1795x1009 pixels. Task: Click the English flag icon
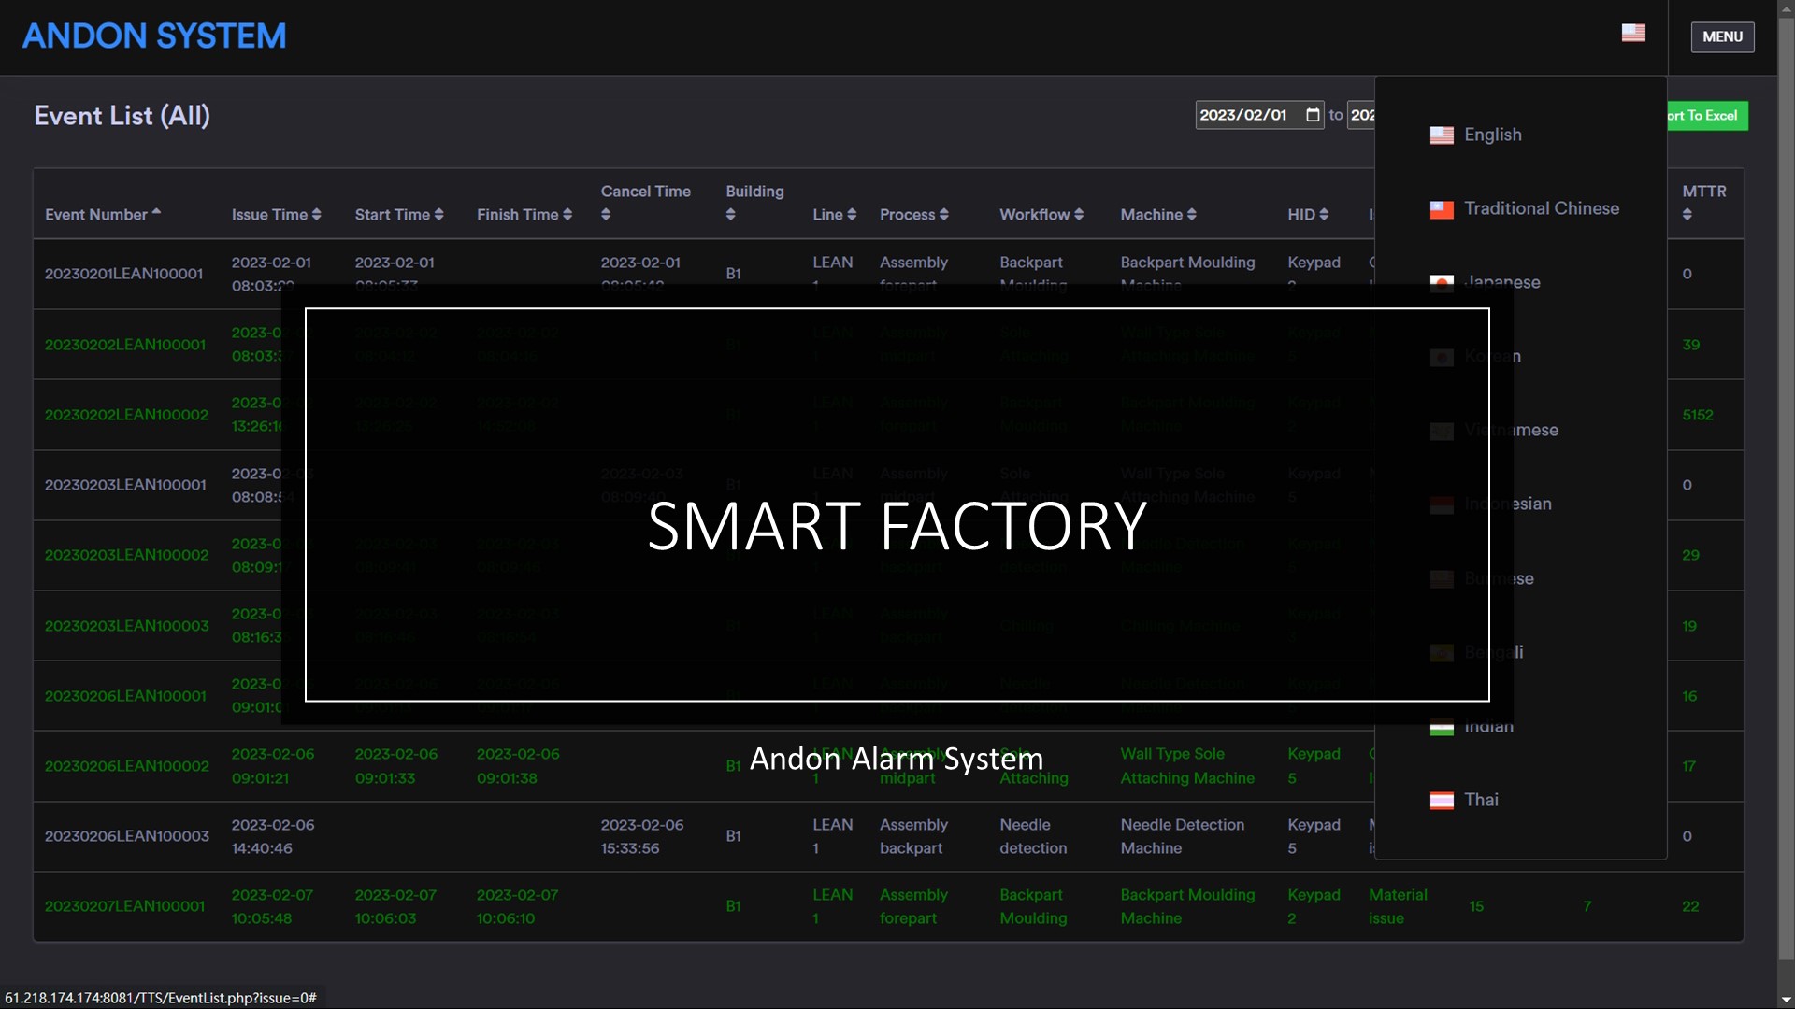(1442, 135)
